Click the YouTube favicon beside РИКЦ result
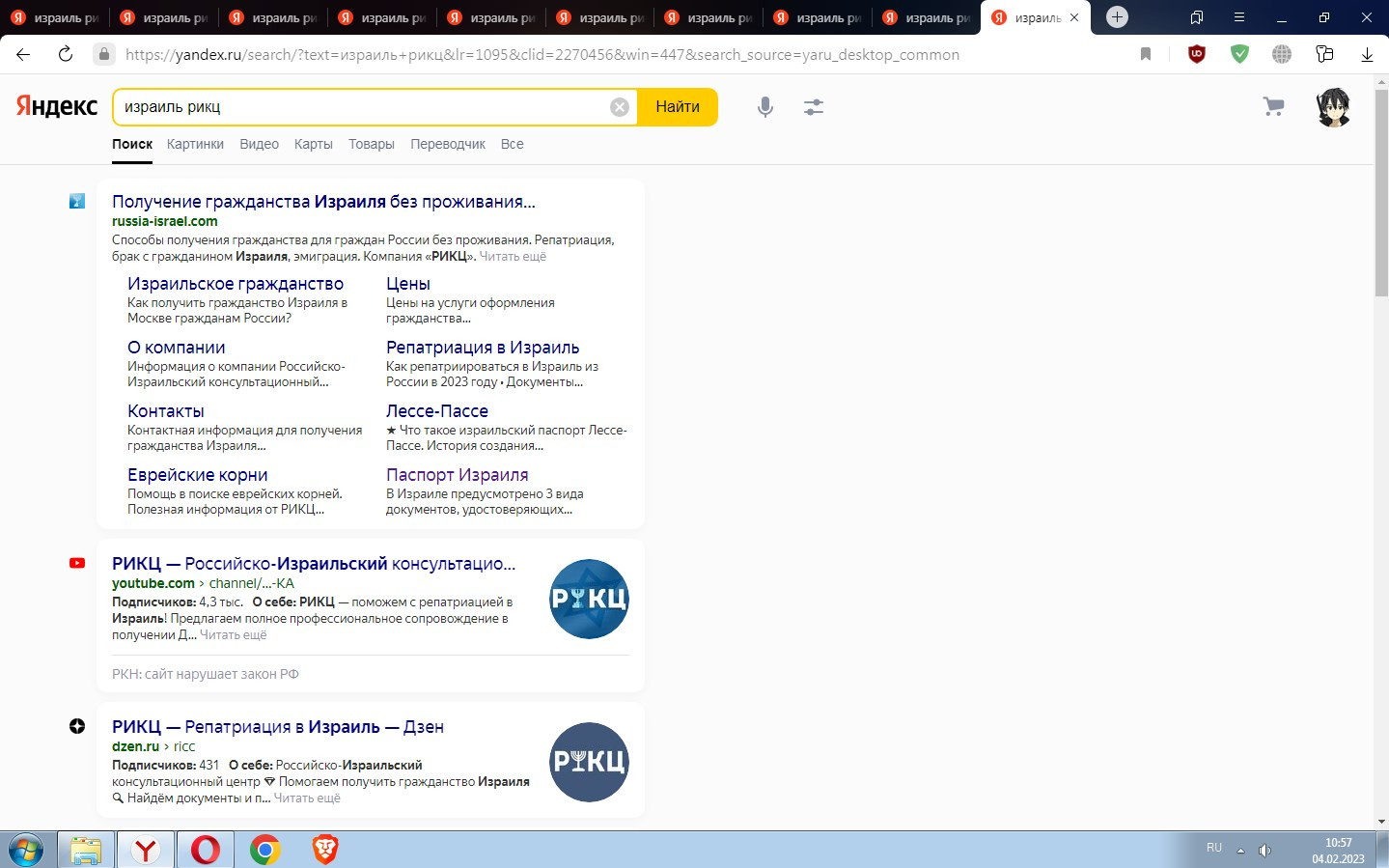The height and width of the screenshot is (868, 1389). (x=77, y=563)
